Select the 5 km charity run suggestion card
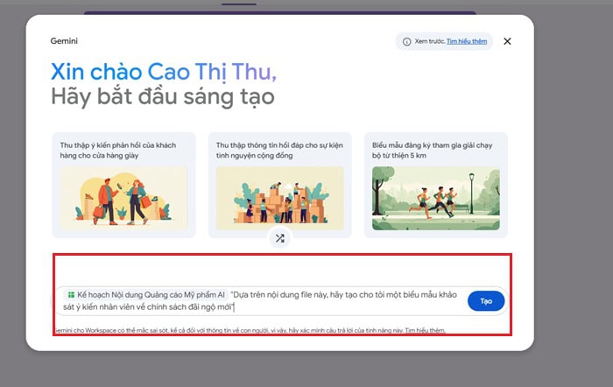Viewport: 613px width, 387px height. pyautogui.click(x=436, y=185)
